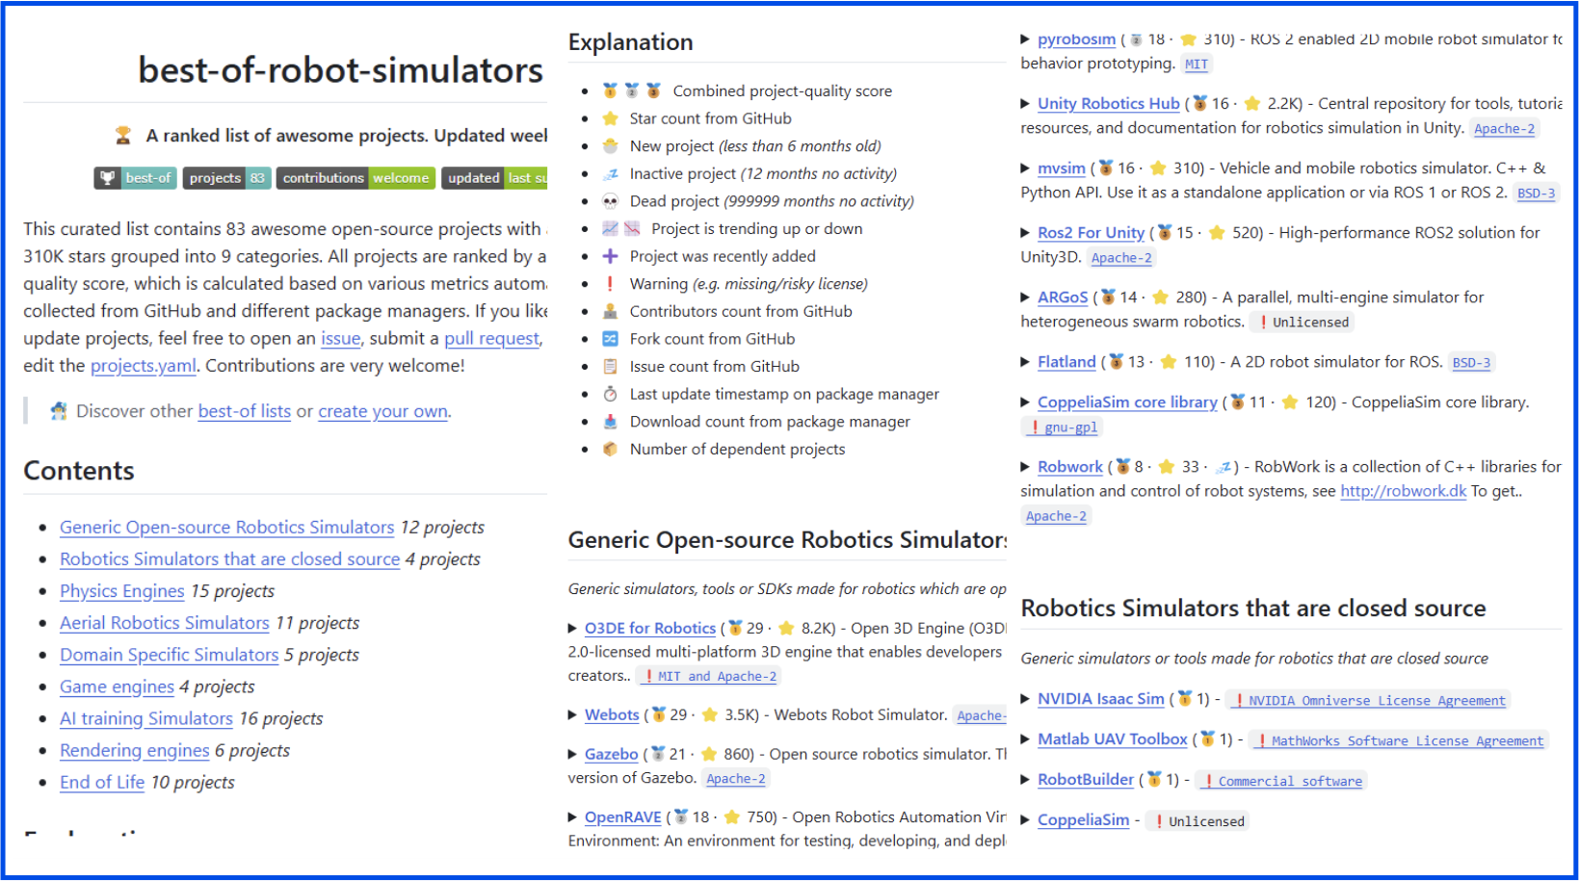
Task: Click the Apache-2 license tag for Gazebo
Action: point(735,779)
